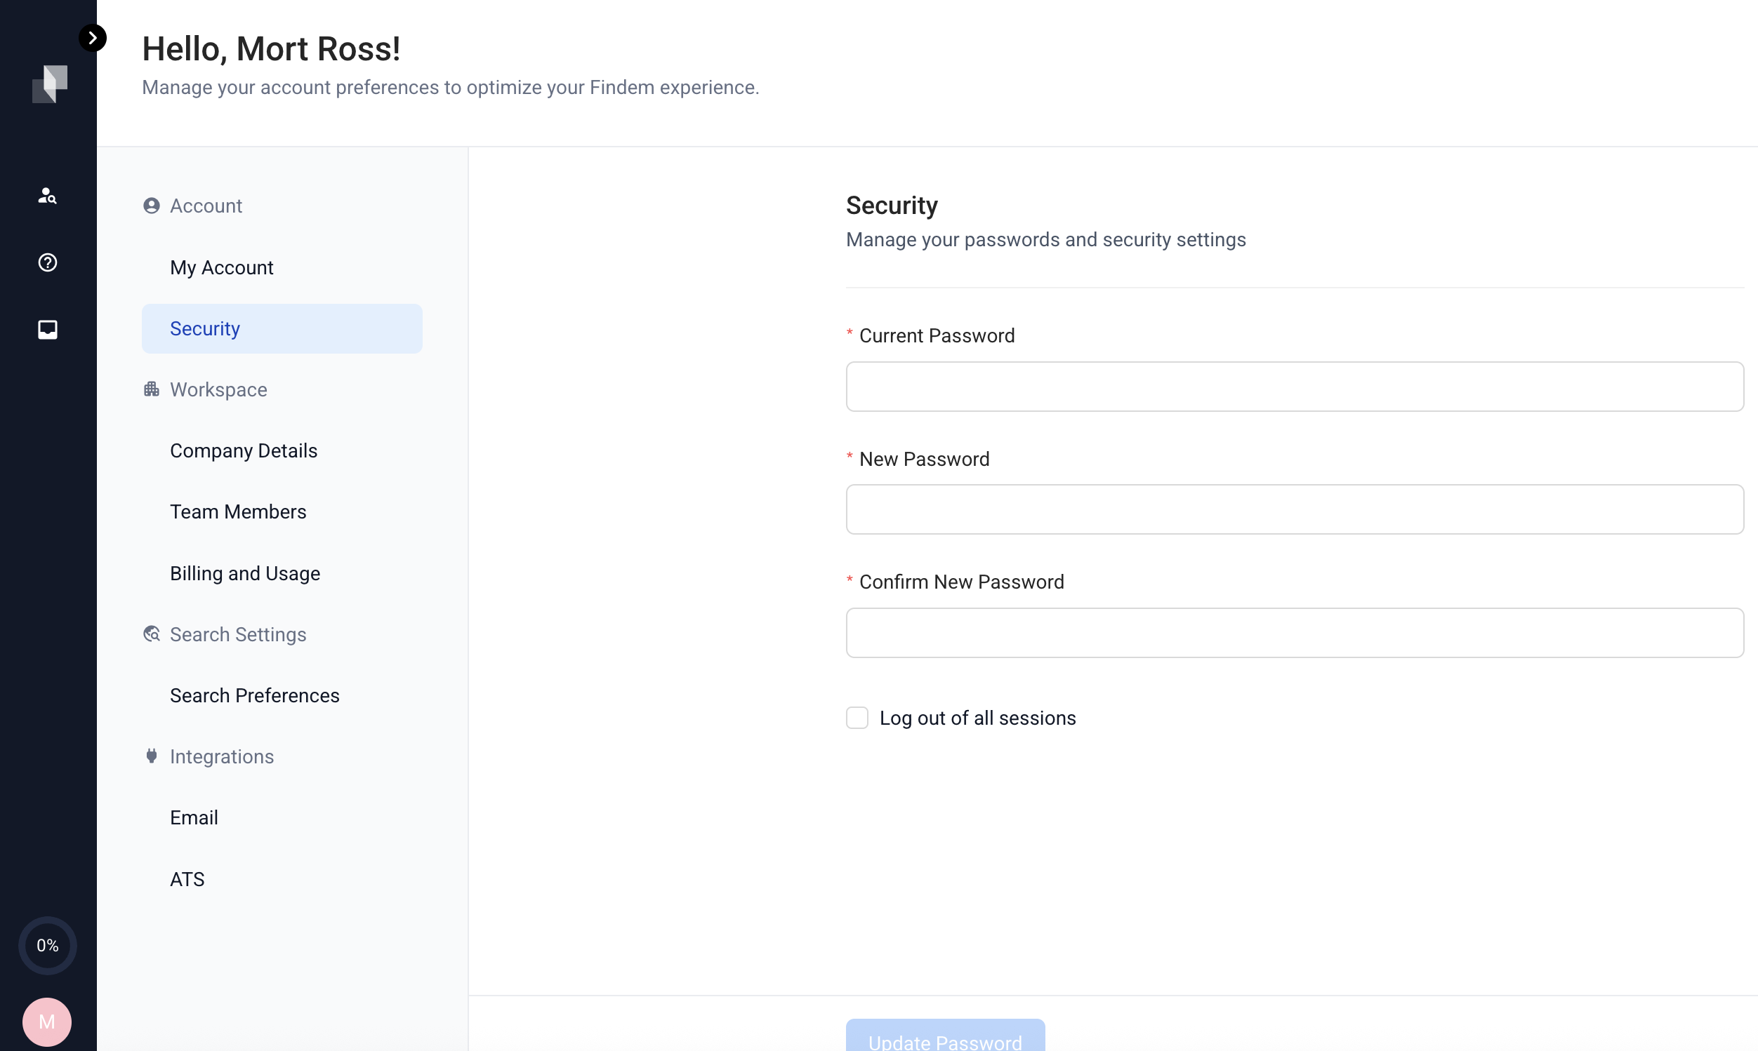Viewport: 1758px width, 1051px height.
Task: Click the Confirm New Password field
Action: click(1294, 632)
